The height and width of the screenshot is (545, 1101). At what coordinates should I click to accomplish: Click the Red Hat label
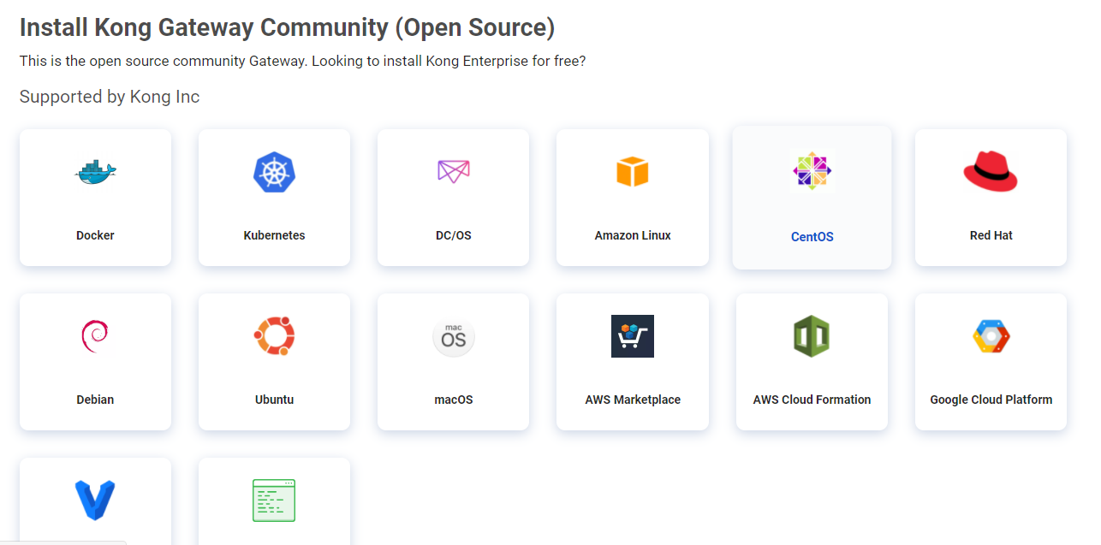coord(991,235)
